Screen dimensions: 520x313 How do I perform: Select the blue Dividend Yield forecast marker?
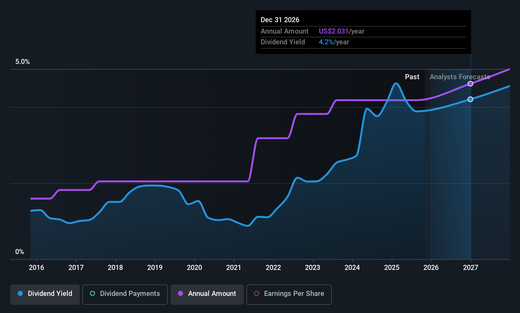click(471, 99)
